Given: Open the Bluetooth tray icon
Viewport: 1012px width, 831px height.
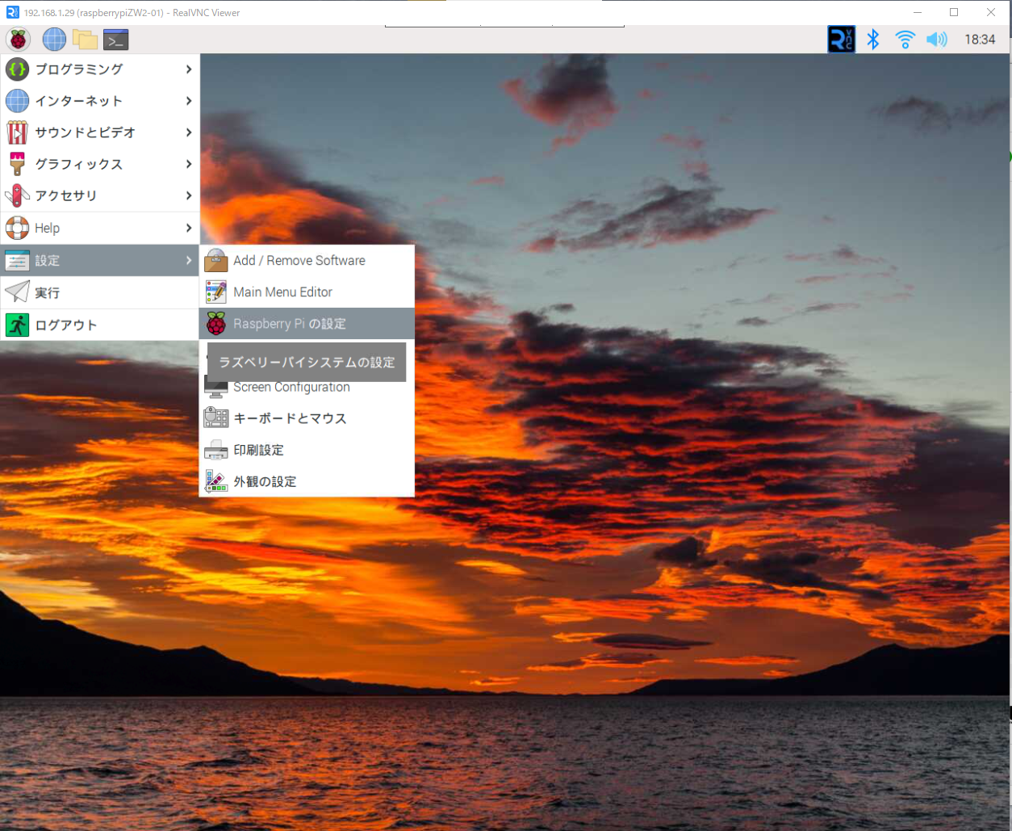Looking at the screenshot, I should pos(873,40).
